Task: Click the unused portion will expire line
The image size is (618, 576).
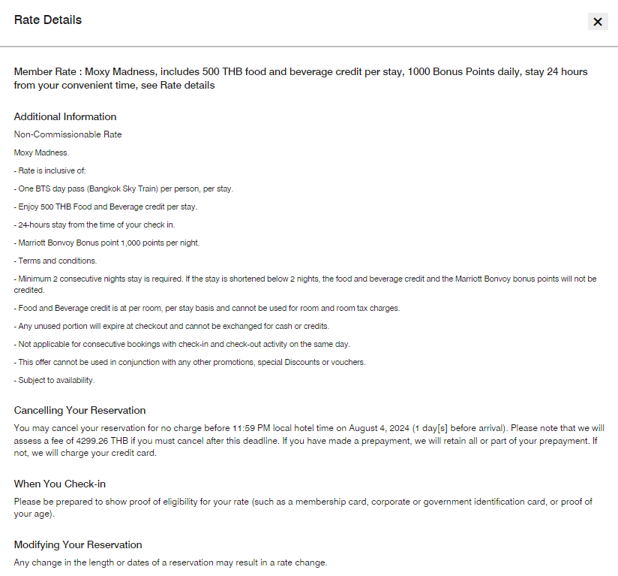Action: 172,326
